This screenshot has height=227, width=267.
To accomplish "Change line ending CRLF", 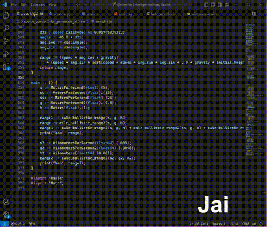I will [x=245, y=224].
